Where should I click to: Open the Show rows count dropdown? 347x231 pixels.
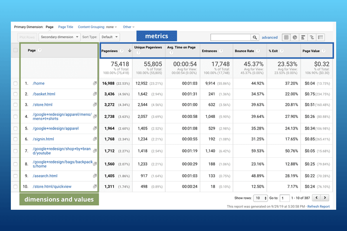click(260, 198)
